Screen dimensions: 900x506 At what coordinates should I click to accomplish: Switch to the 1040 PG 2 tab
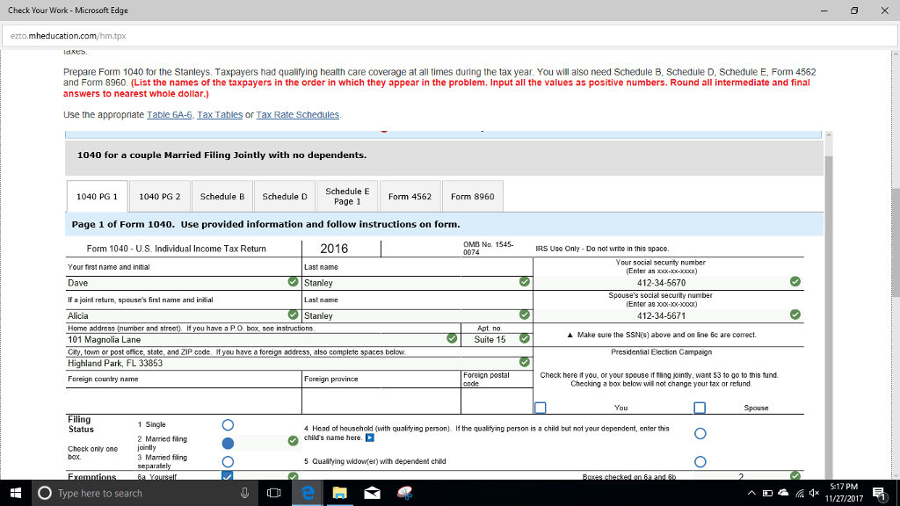pos(160,196)
